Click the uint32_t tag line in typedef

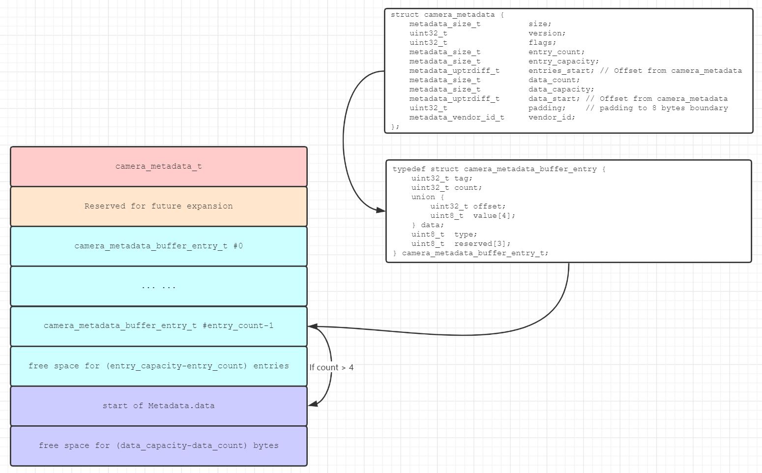pos(441,178)
